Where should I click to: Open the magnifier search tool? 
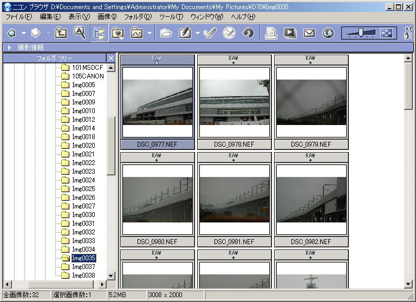click(x=80, y=33)
